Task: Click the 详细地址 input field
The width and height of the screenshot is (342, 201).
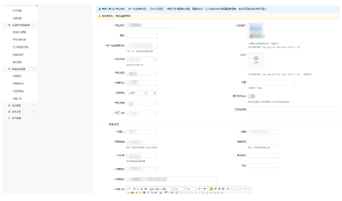Action: coord(172,179)
